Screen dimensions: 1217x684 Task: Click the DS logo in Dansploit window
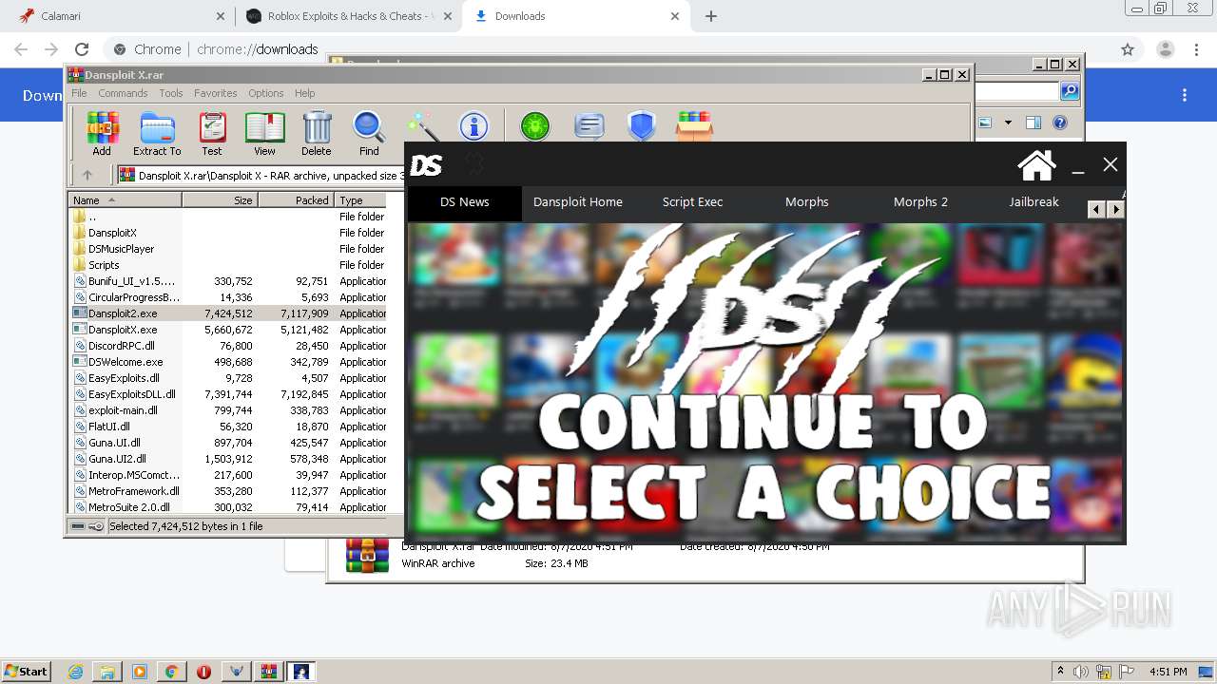(426, 165)
